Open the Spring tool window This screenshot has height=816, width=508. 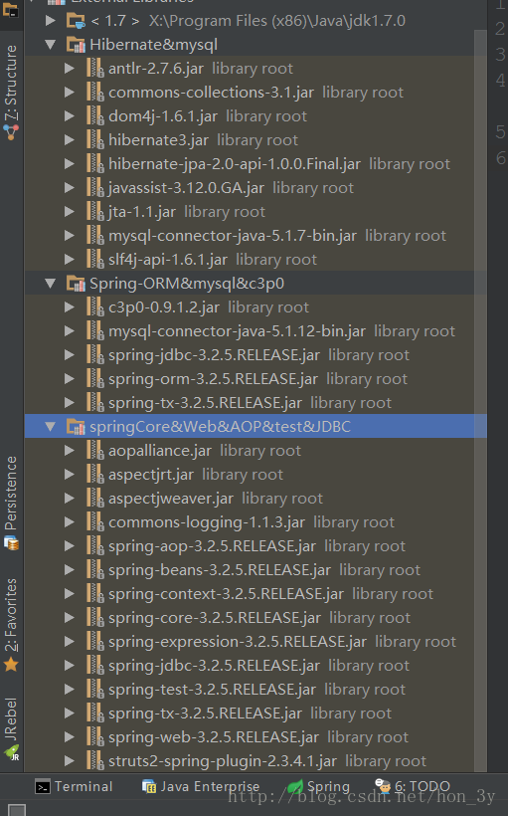point(318,786)
